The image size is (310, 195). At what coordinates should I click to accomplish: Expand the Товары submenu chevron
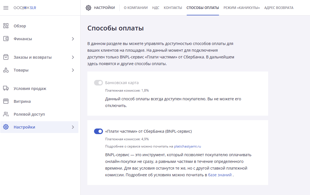(73, 70)
